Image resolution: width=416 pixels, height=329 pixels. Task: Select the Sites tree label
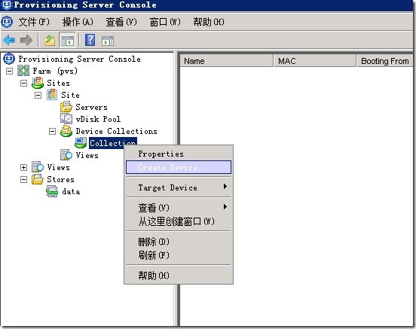point(58,83)
